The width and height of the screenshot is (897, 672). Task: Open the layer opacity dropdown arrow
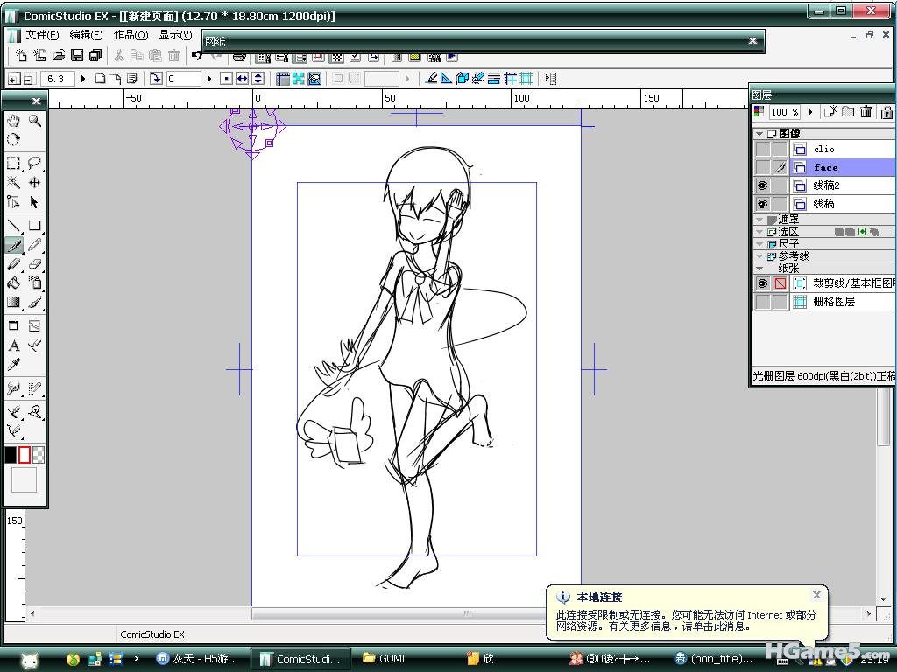click(810, 112)
